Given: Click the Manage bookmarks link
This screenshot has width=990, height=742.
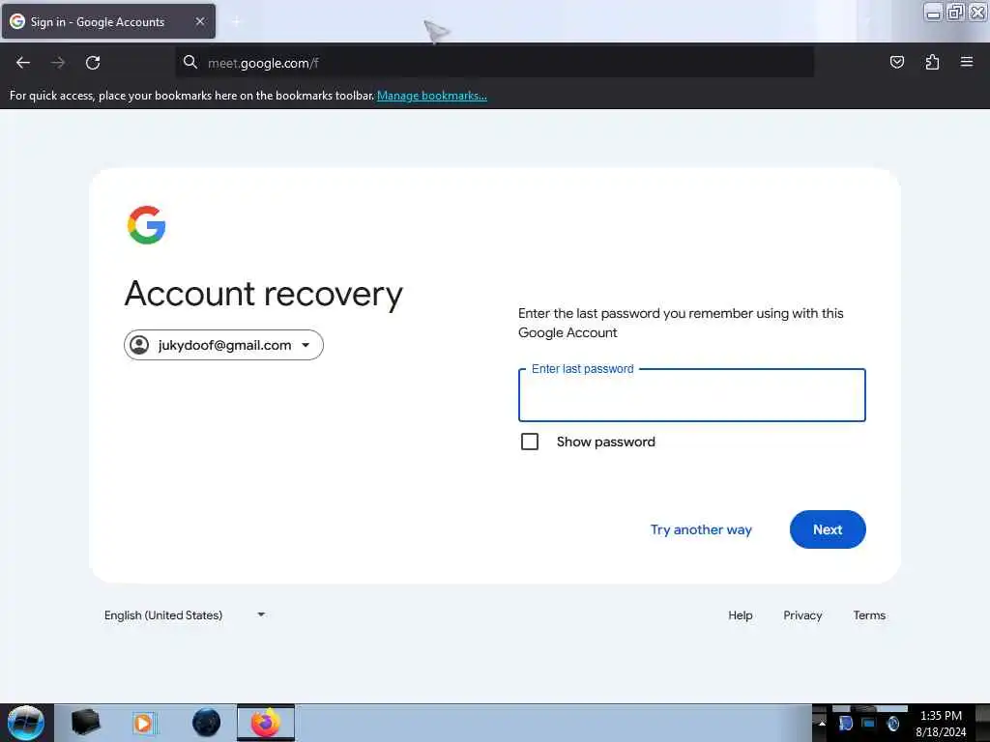Looking at the screenshot, I should pos(432,96).
